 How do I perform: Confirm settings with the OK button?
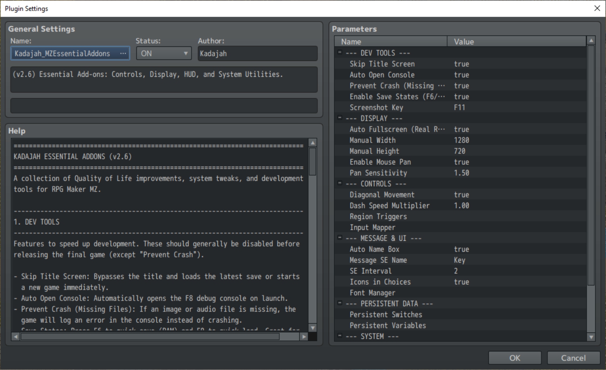515,358
